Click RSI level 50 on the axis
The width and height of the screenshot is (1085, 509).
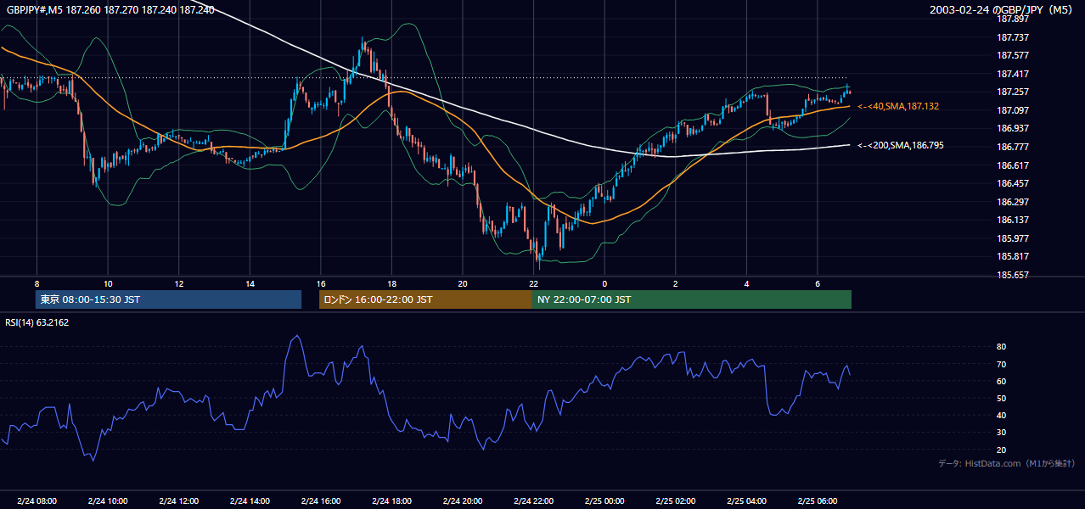point(1001,398)
